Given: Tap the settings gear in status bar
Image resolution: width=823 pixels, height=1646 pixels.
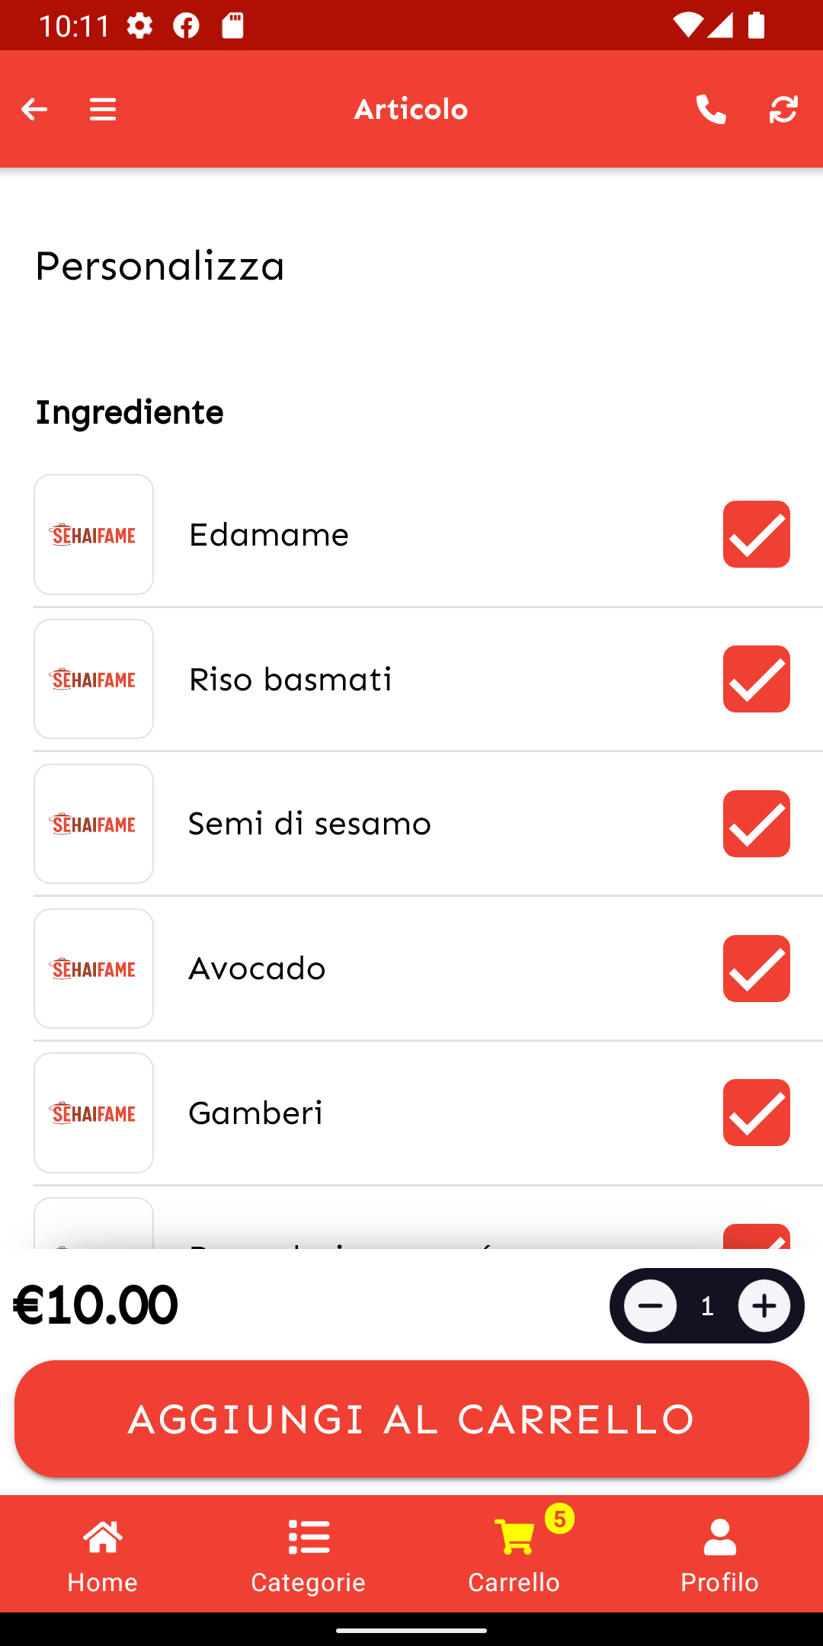Looking at the screenshot, I should 139,26.
